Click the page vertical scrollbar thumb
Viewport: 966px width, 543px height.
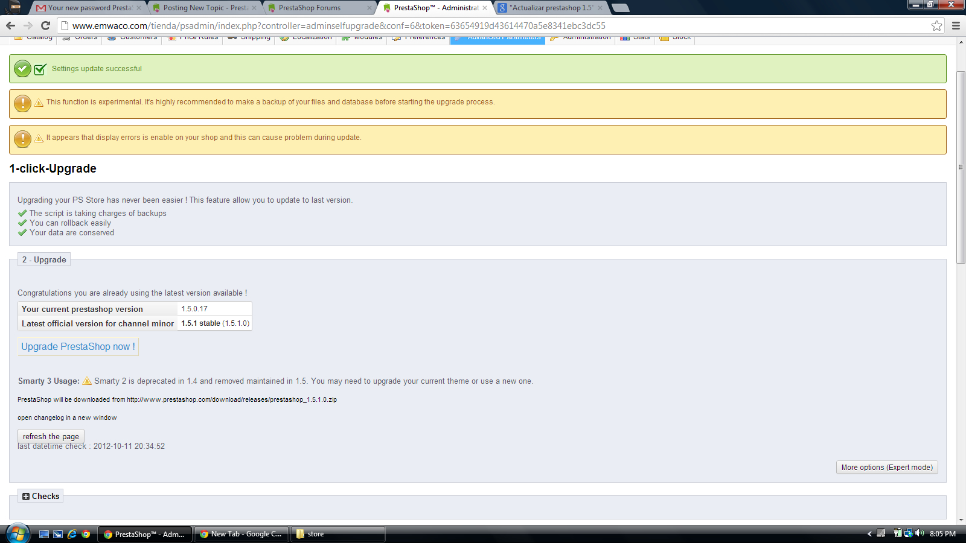click(961, 167)
